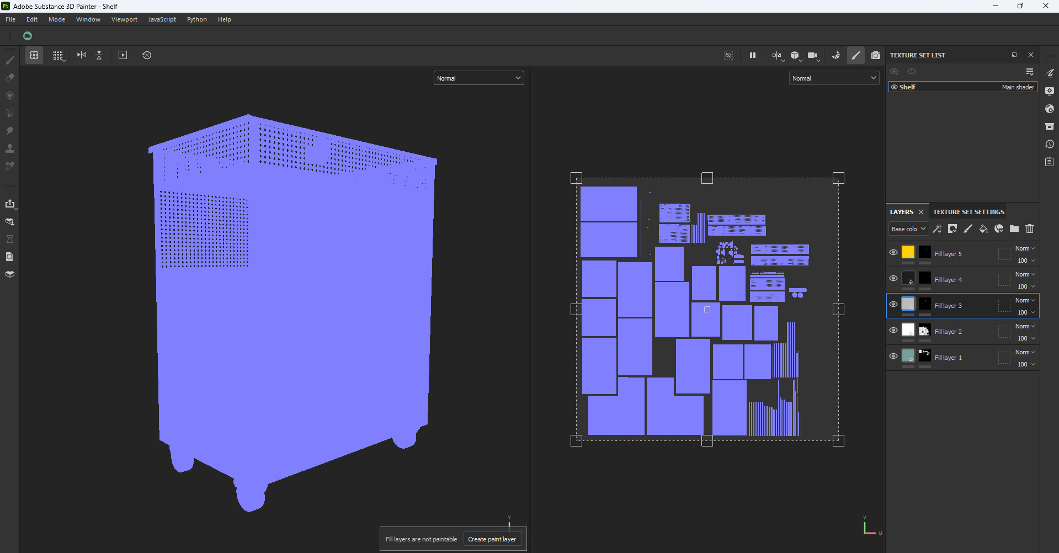Activate the UV transform selection tool
The height and width of the screenshot is (553, 1059).
click(x=34, y=55)
